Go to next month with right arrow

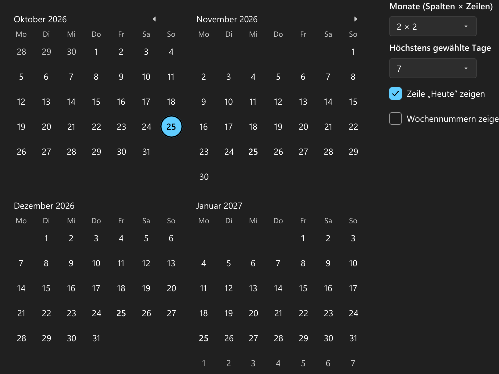click(x=355, y=19)
